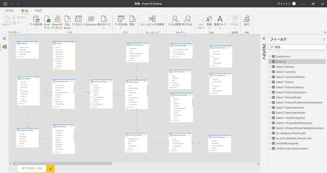The image size is (327, 173).
Task: Click the 貼り付け (Paste) icon
Action: pos(7,19)
